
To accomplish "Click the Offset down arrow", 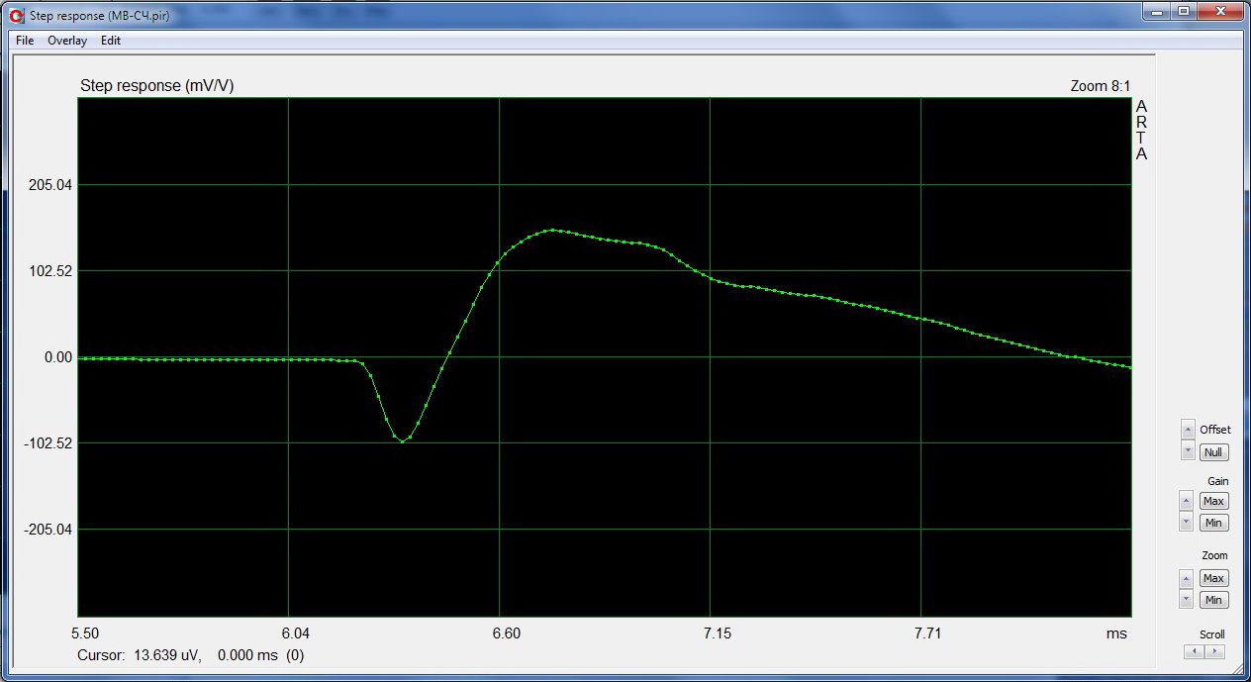I will [x=1188, y=451].
